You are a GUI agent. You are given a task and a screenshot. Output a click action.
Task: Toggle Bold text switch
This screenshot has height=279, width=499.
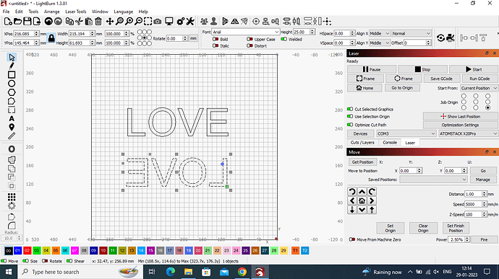coord(216,40)
